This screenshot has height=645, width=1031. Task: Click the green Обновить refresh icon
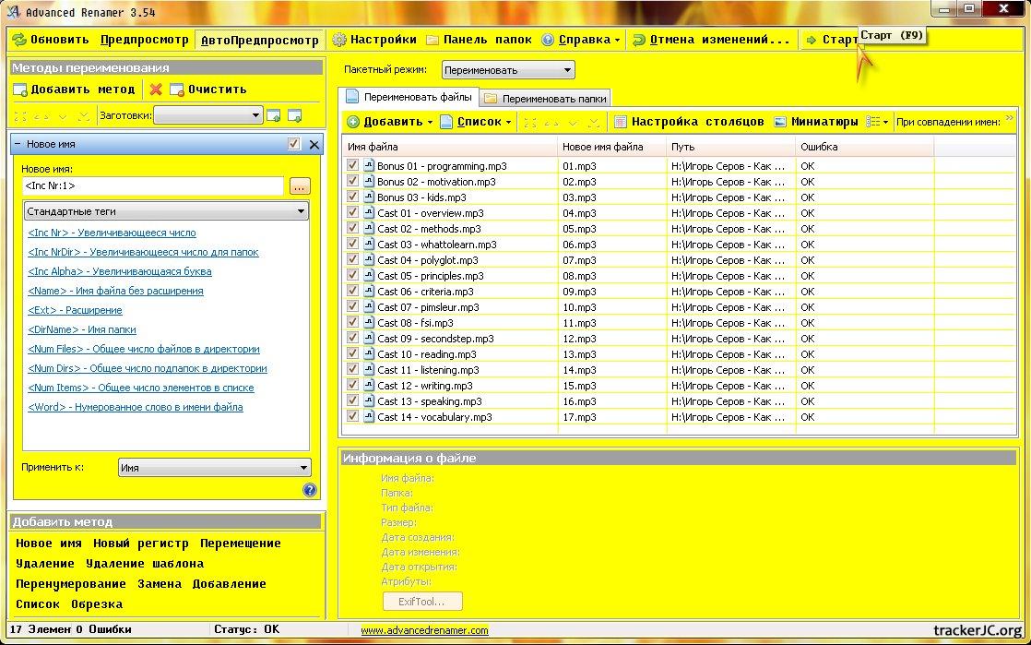click(19, 40)
